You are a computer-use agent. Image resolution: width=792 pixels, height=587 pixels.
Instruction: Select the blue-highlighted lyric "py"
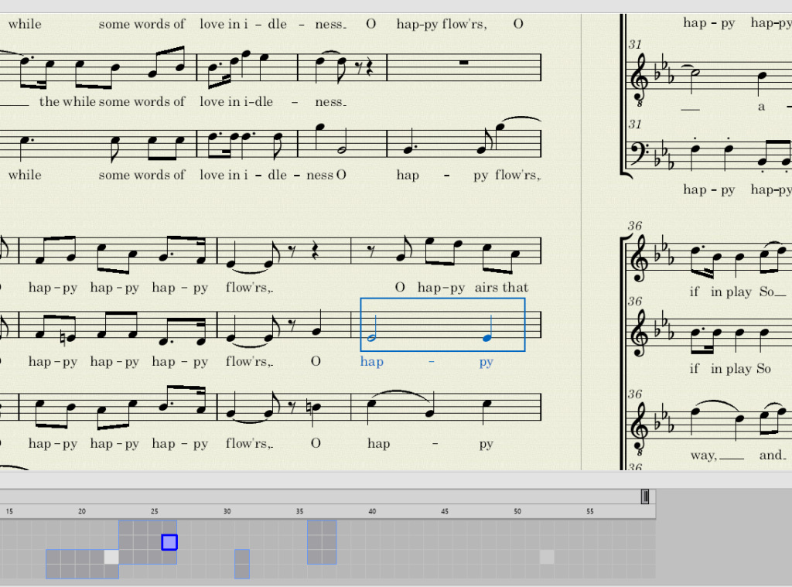(486, 363)
